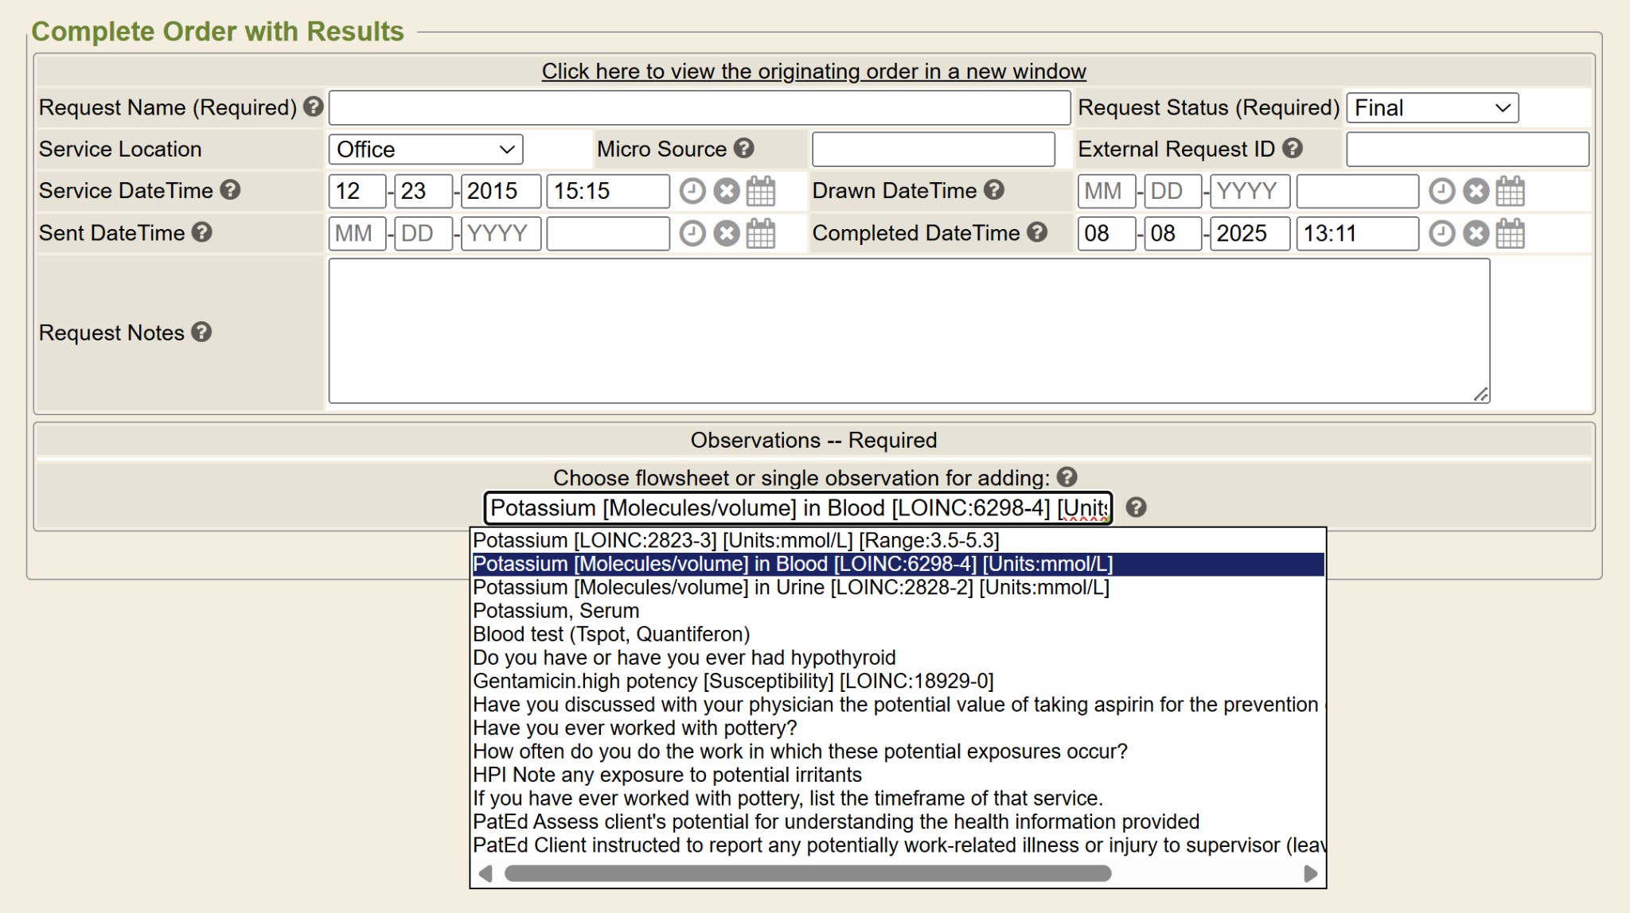
Task: Click the Micro Source help icon
Action: pyautogui.click(x=743, y=148)
